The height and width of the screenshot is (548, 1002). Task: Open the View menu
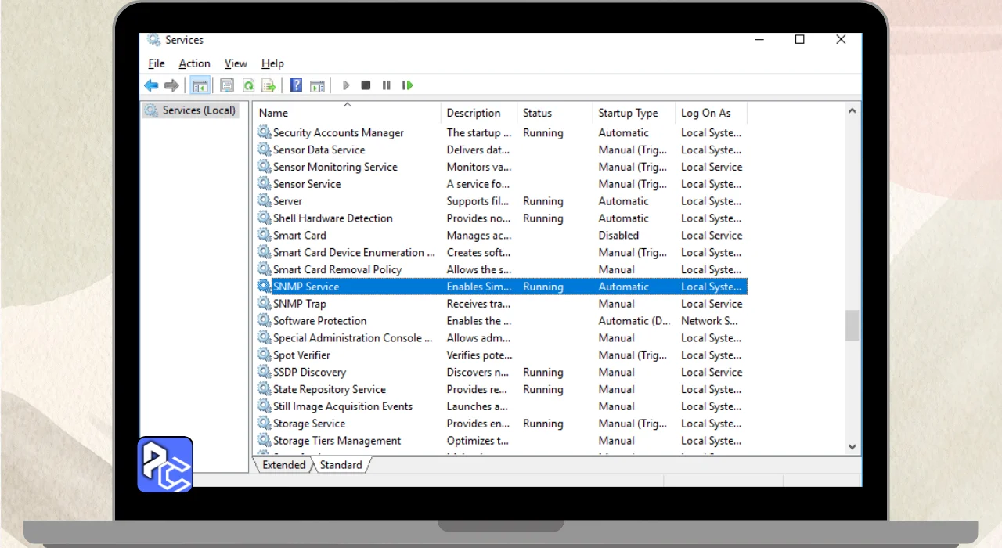point(236,63)
